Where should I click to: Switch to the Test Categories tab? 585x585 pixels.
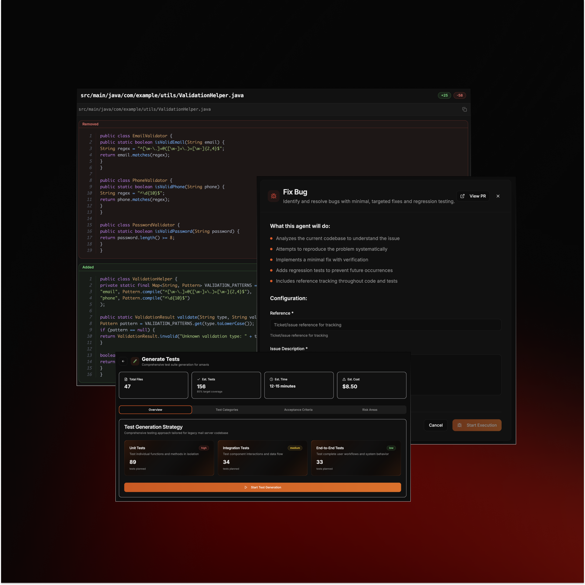(227, 410)
